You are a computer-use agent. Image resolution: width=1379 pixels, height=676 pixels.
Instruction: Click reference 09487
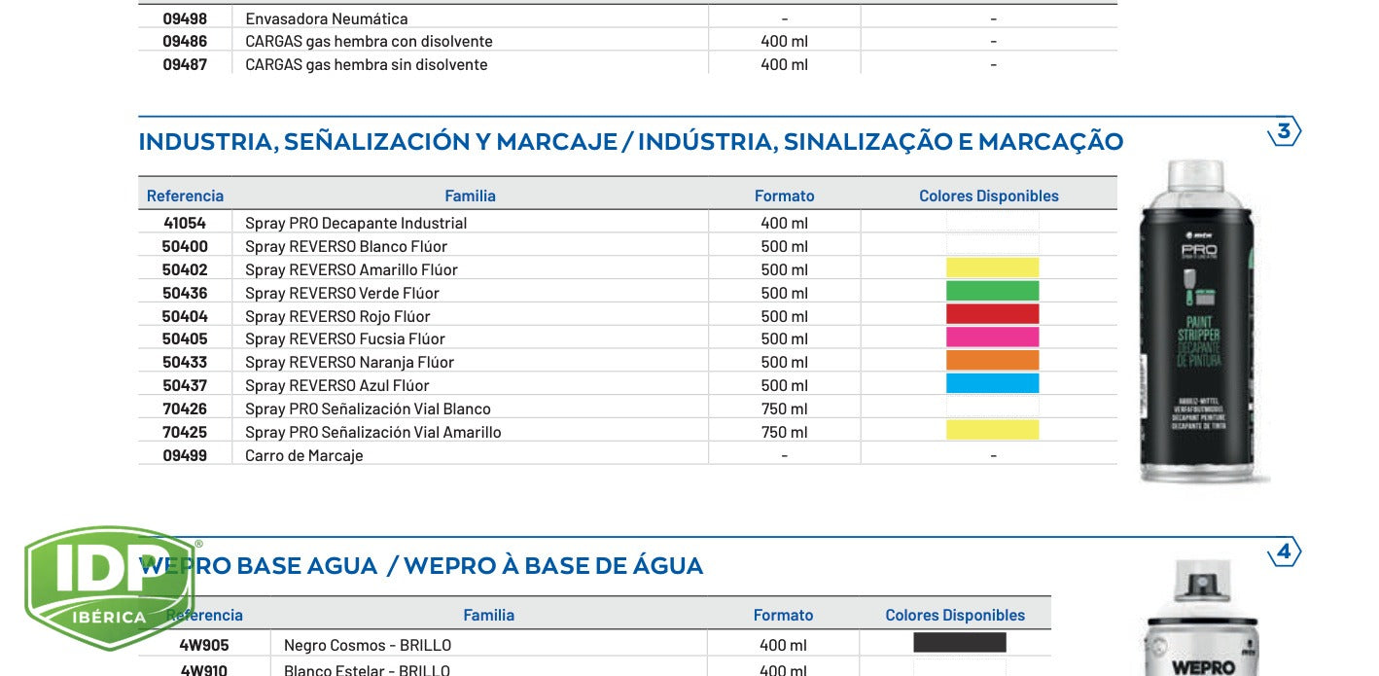pos(185,64)
